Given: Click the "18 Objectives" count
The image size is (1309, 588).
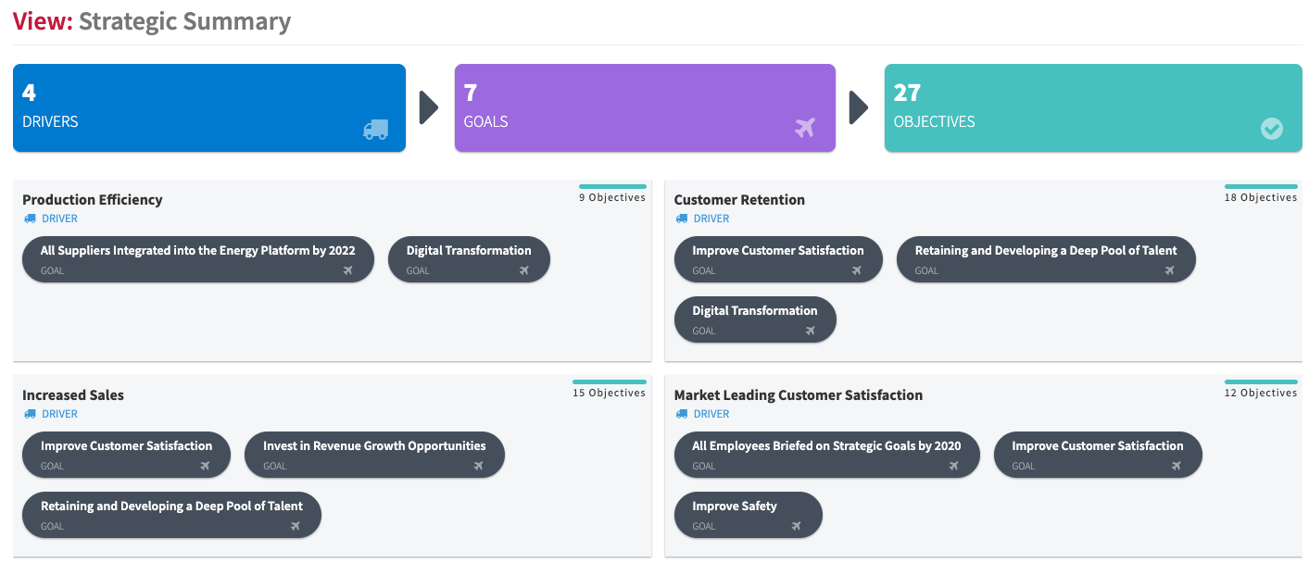Looking at the screenshot, I should point(1261,197).
